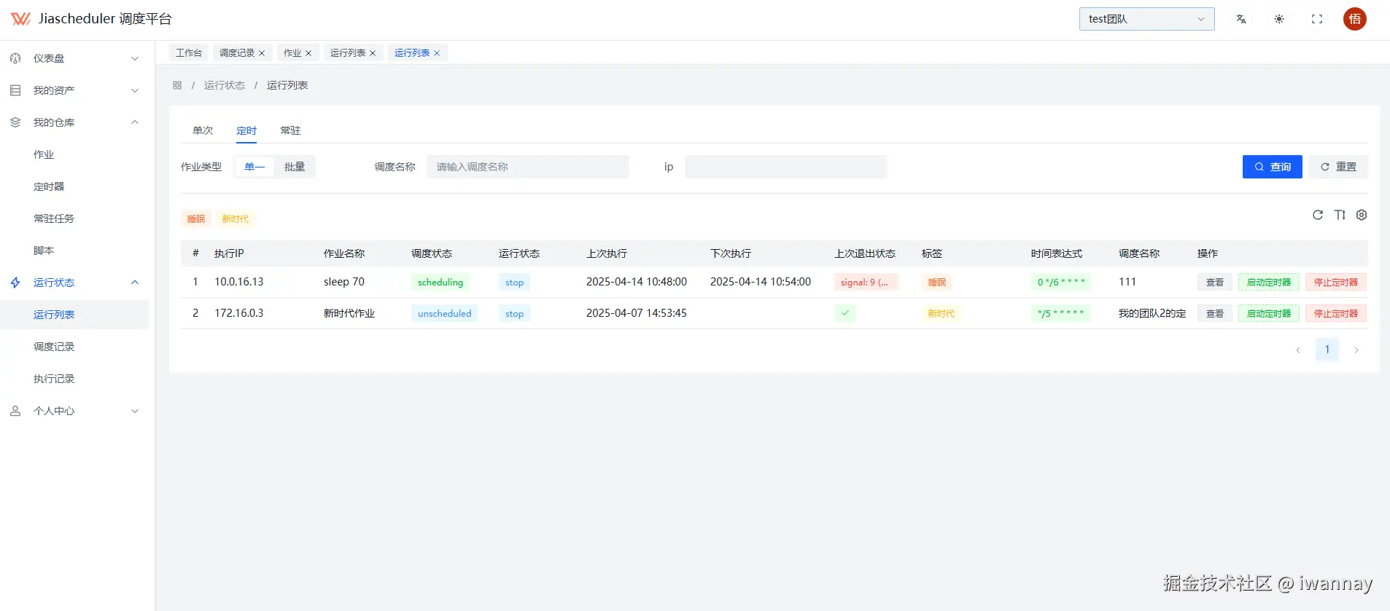
Task: Click 启动定时器 for the 新时代作业 row
Action: tap(1269, 314)
